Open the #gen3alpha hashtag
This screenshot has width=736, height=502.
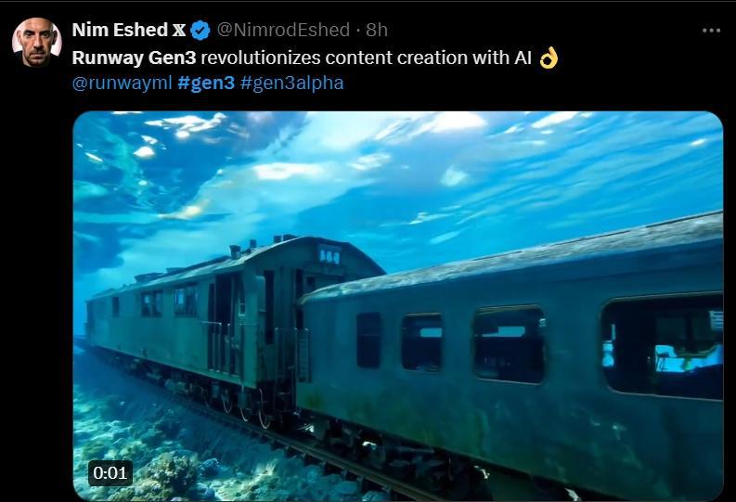(x=292, y=83)
